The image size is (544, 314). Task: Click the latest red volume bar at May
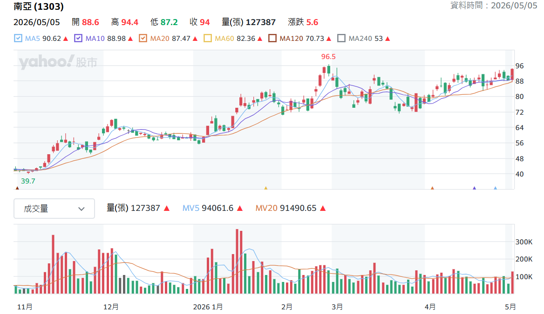click(512, 282)
